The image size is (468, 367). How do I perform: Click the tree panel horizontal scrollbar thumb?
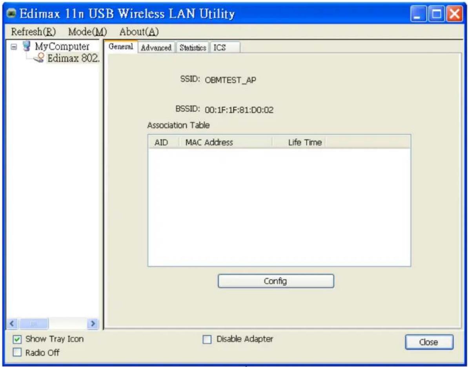33,323
